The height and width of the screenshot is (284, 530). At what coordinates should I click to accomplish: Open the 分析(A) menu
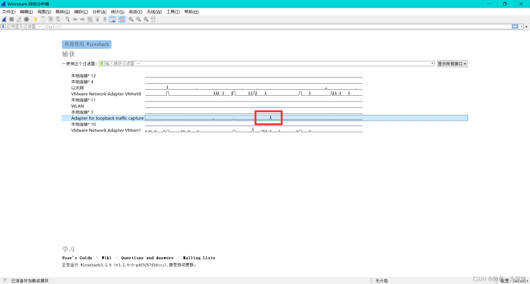coord(99,12)
